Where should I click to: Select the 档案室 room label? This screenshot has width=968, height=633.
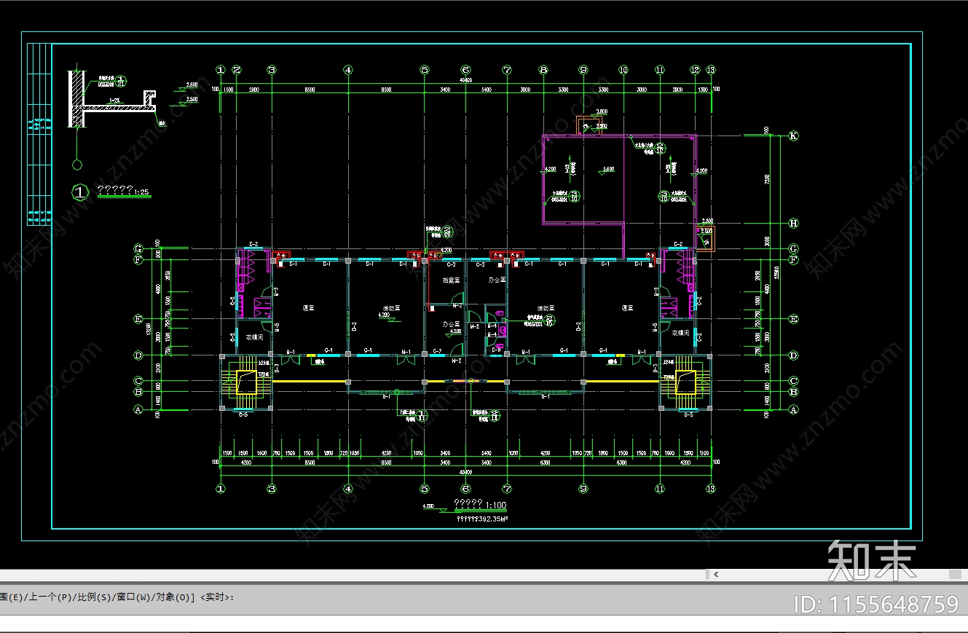[451, 280]
